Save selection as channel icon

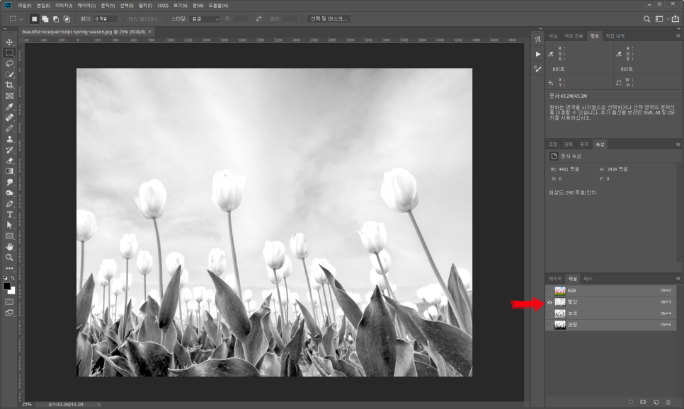click(x=643, y=401)
